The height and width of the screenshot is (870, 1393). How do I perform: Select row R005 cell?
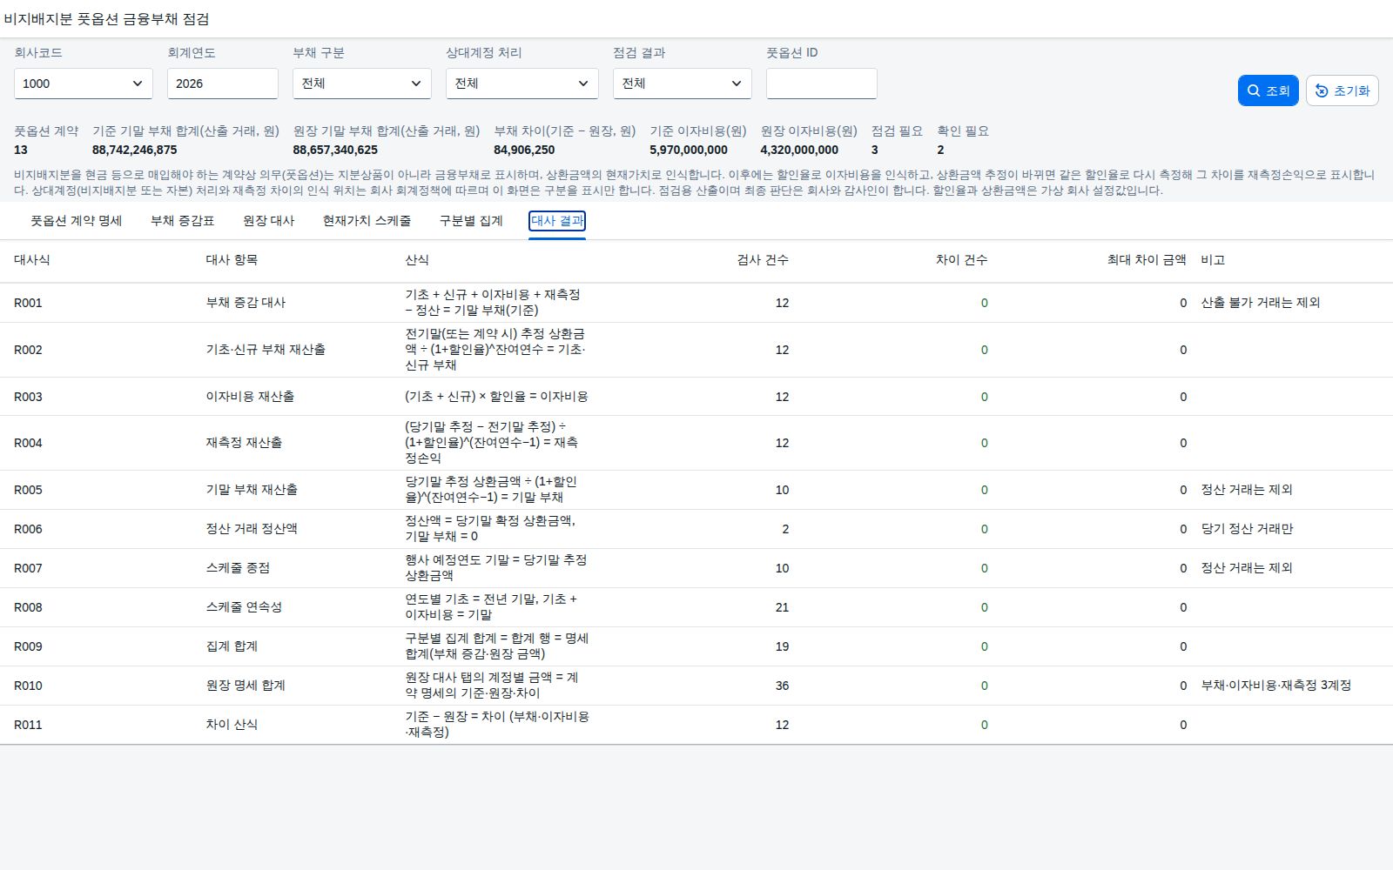(28, 490)
